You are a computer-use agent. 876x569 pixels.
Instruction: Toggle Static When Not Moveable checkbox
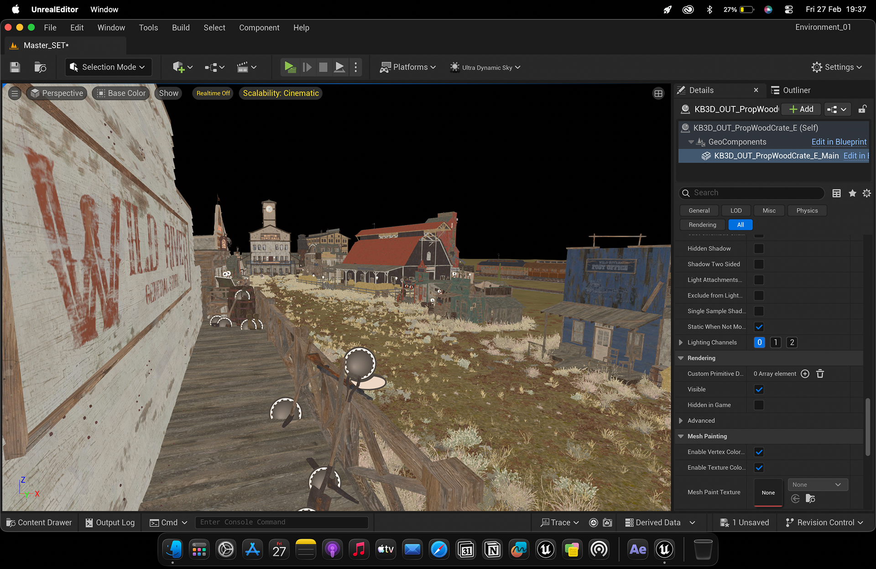point(759,327)
